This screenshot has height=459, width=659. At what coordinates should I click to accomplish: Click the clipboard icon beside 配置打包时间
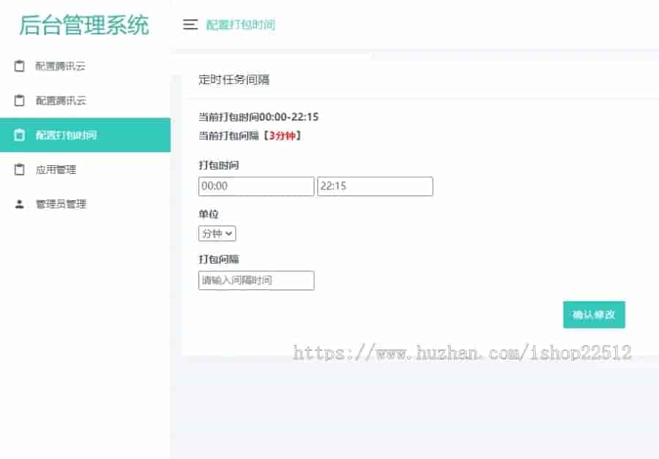pos(19,135)
